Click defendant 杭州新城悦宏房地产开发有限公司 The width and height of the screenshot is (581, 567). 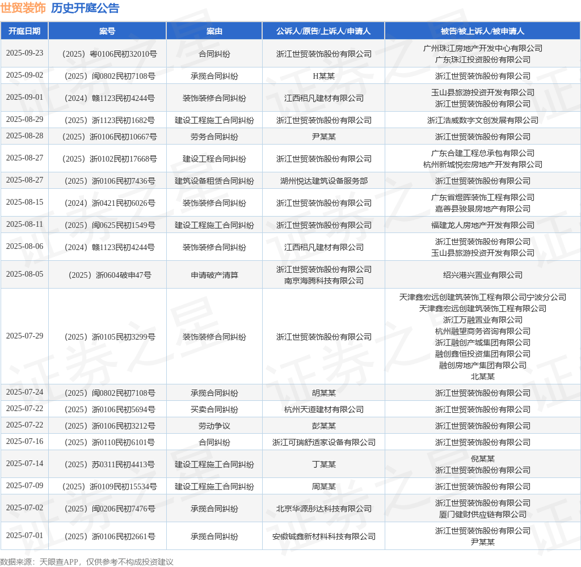[x=482, y=164]
